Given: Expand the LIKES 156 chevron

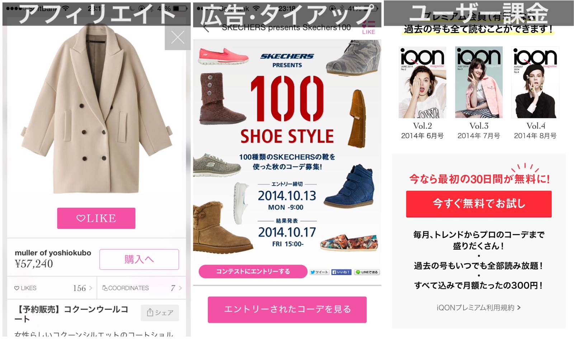Looking at the screenshot, I should click(91, 288).
